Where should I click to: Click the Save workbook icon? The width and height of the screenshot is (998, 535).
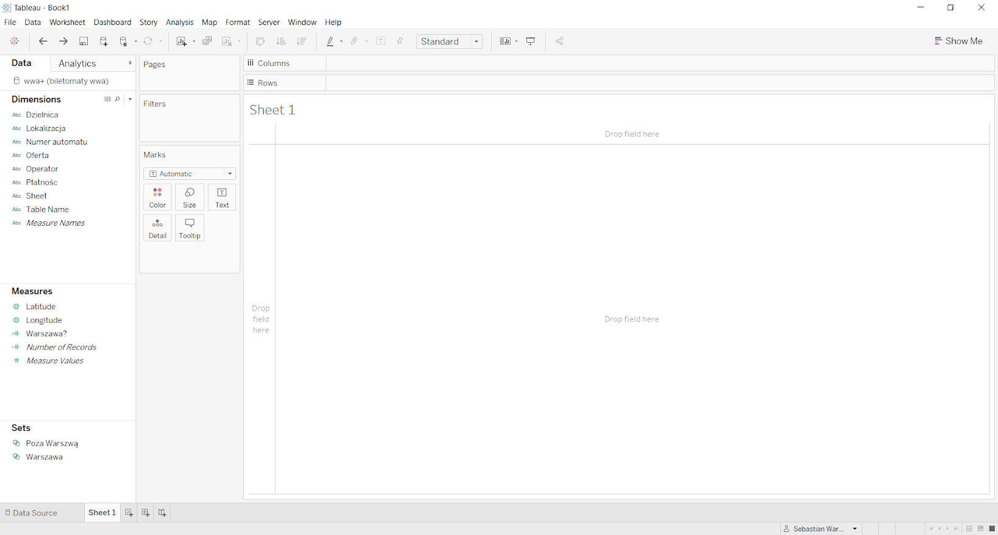pyautogui.click(x=84, y=41)
